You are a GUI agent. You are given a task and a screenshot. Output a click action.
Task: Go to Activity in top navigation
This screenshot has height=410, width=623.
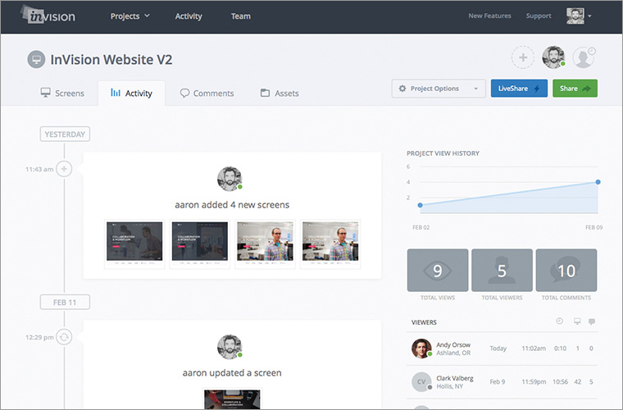[x=189, y=16]
